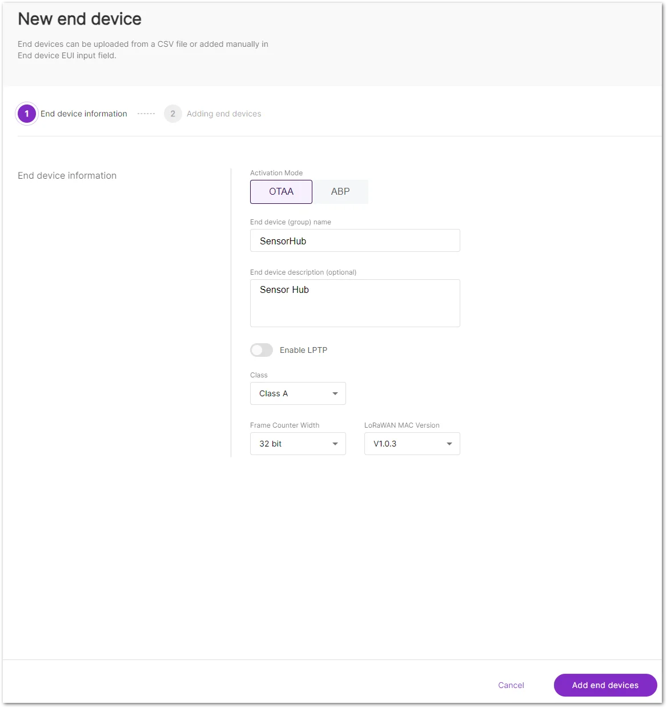Select ABP activation mode
This screenshot has height=708, width=667.
(x=340, y=192)
